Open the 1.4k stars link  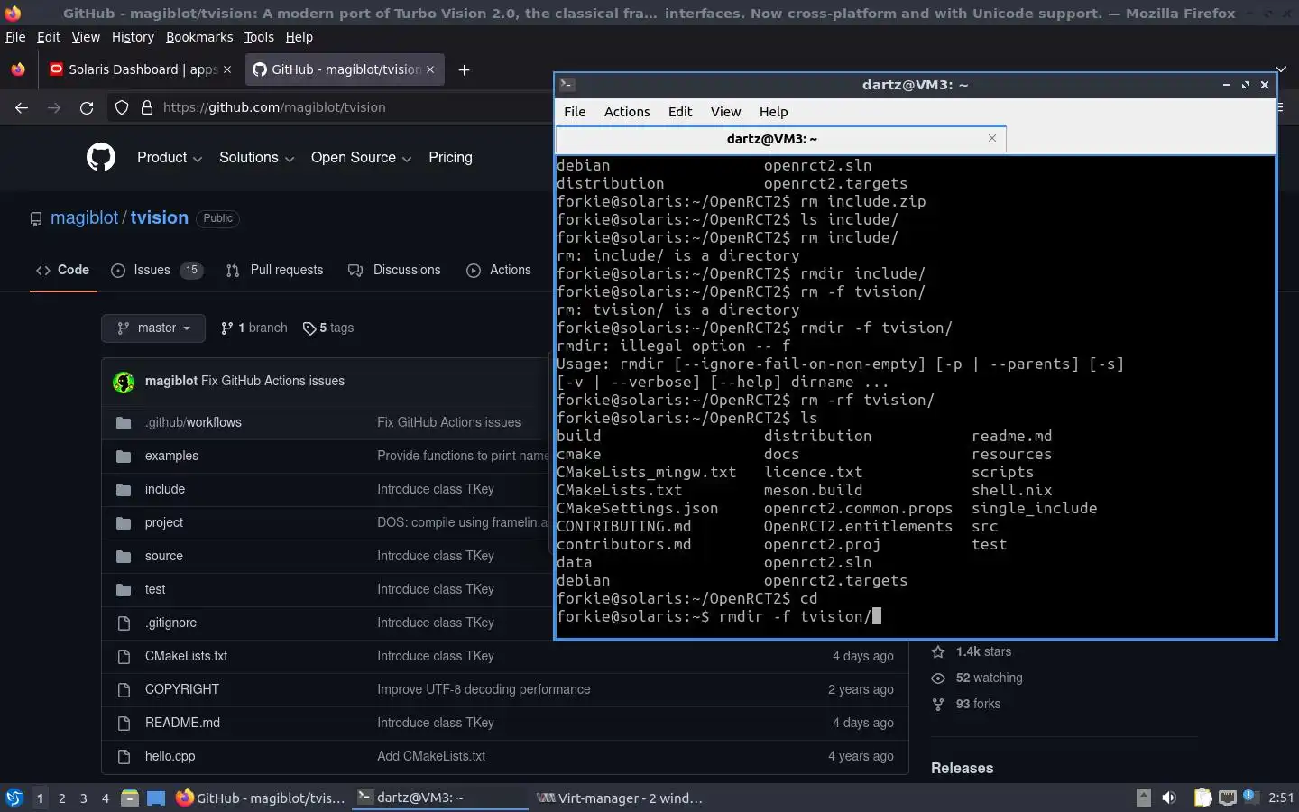pos(972,651)
